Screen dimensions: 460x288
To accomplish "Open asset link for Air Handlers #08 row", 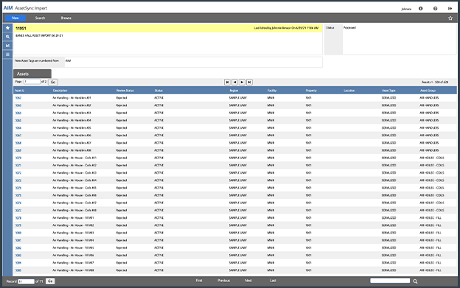I will pos(18,150).
